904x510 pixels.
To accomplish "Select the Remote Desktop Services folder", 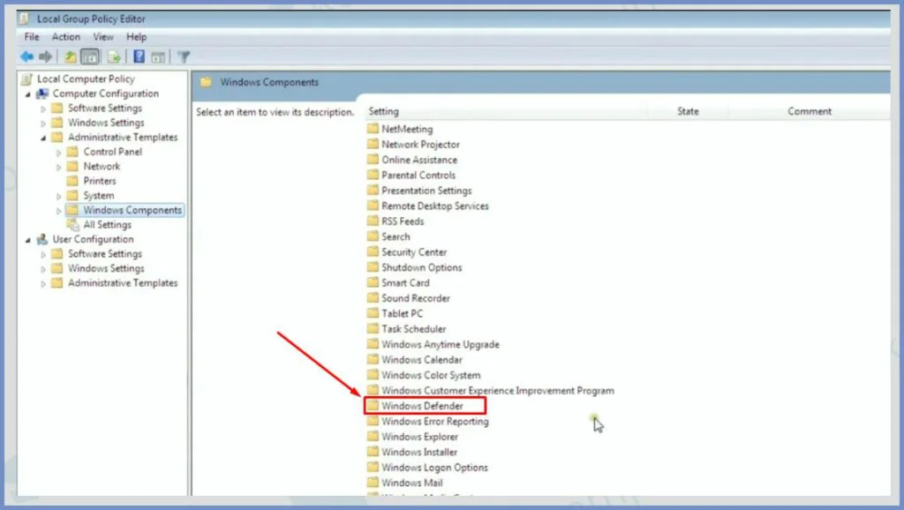I will [x=434, y=206].
